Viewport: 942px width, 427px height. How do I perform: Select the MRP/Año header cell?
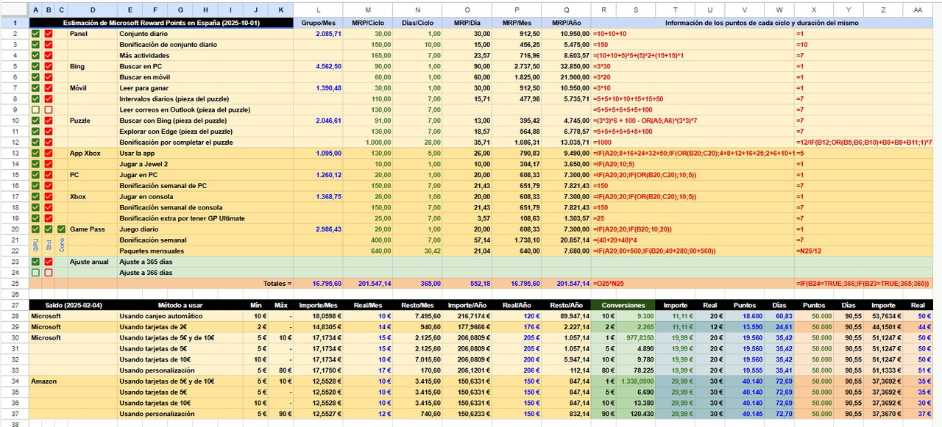[565, 23]
